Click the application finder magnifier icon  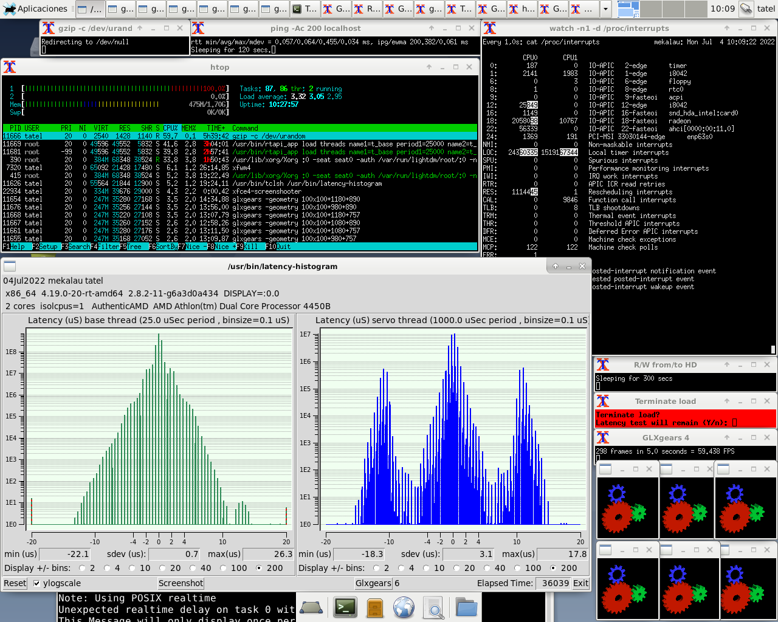(x=433, y=607)
